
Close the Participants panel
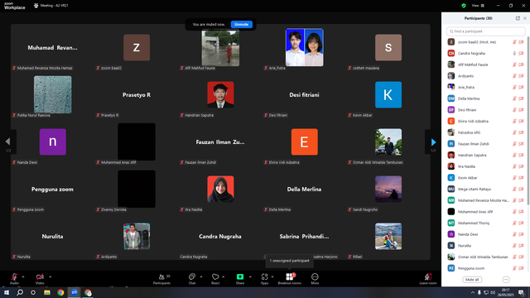click(x=524, y=18)
